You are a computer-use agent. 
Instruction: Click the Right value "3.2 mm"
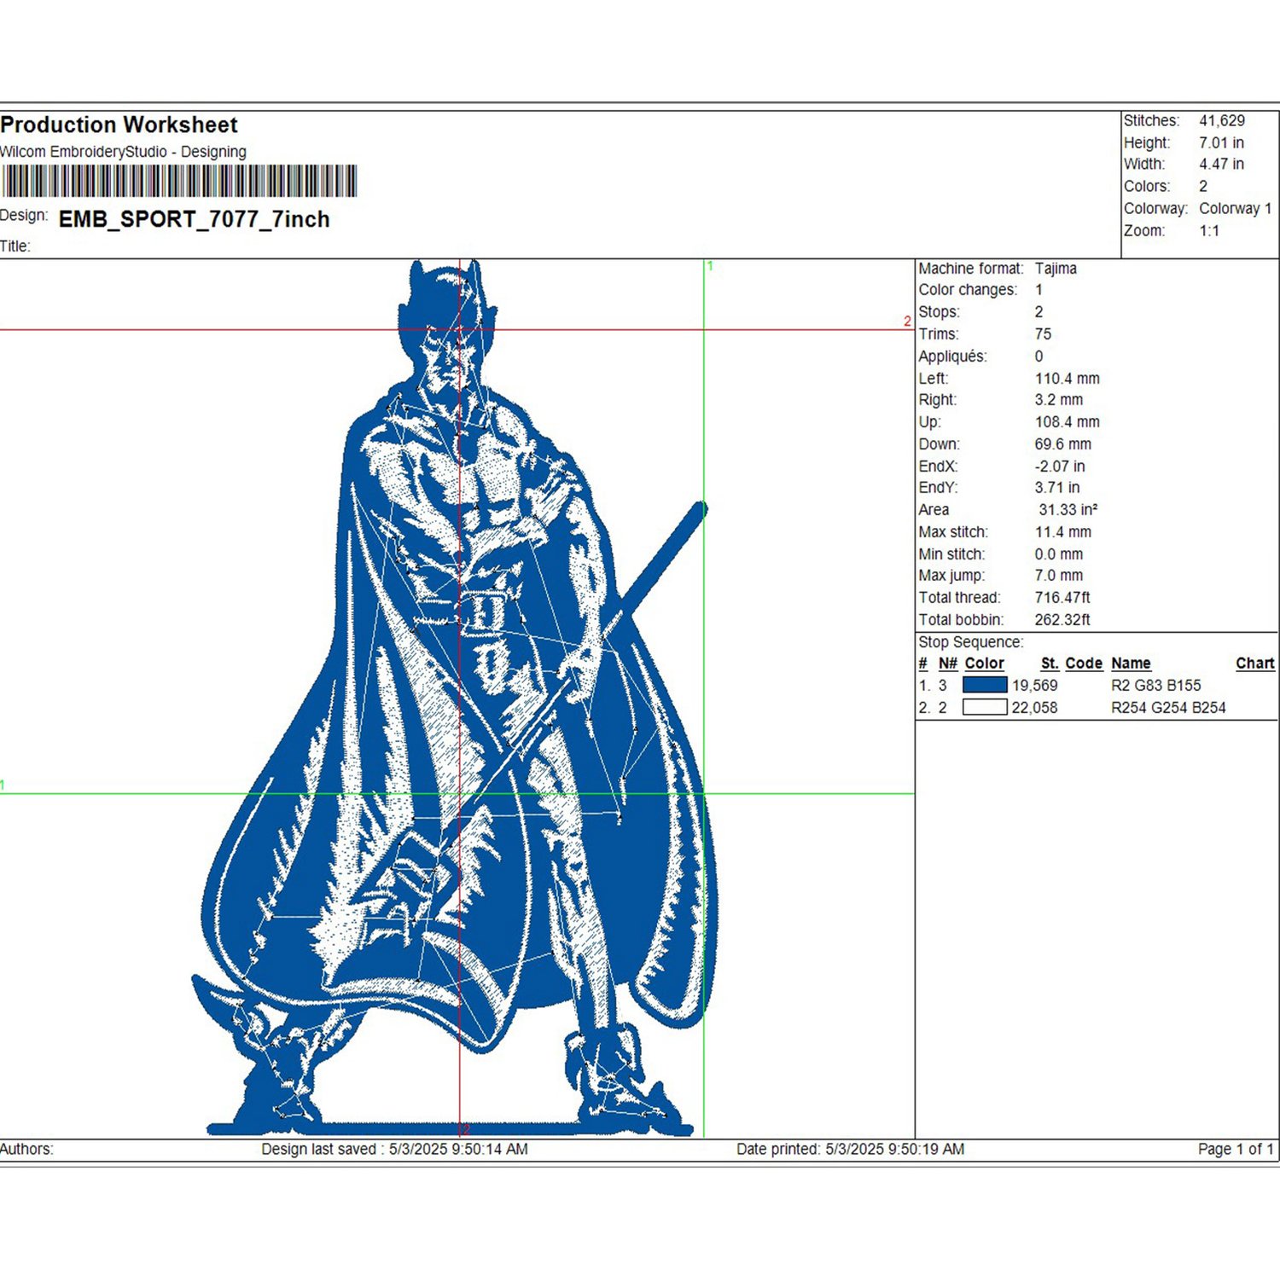tap(1059, 400)
